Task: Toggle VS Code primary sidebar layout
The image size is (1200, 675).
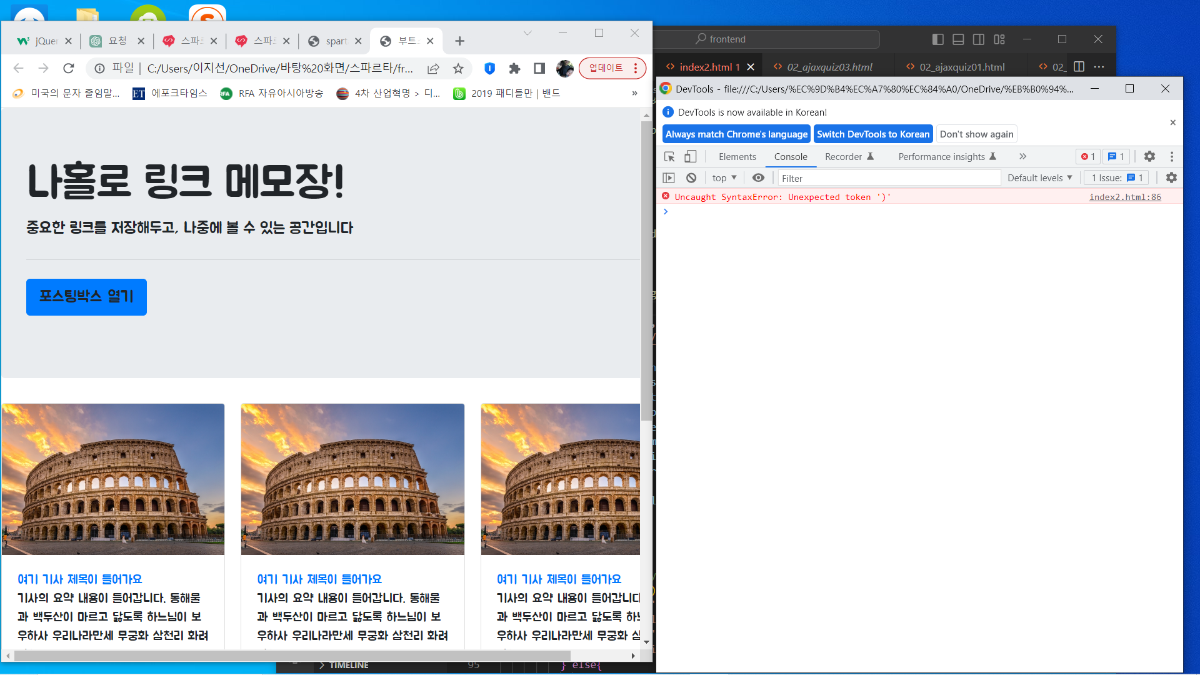Action: click(x=937, y=39)
